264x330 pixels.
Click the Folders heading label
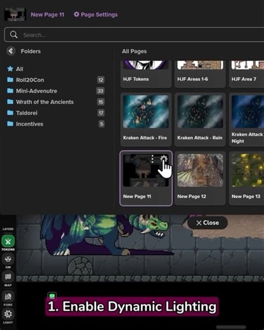pos(30,51)
